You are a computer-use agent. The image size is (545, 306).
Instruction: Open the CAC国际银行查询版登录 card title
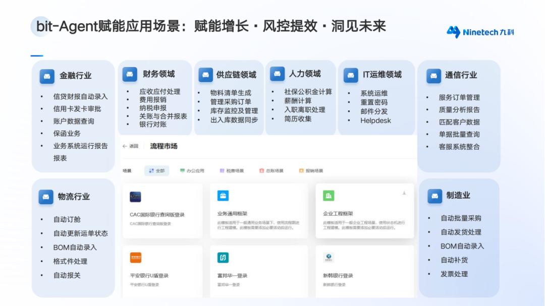click(x=157, y=215)
